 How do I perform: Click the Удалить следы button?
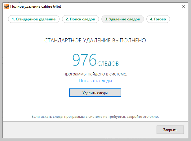[95, 93]
